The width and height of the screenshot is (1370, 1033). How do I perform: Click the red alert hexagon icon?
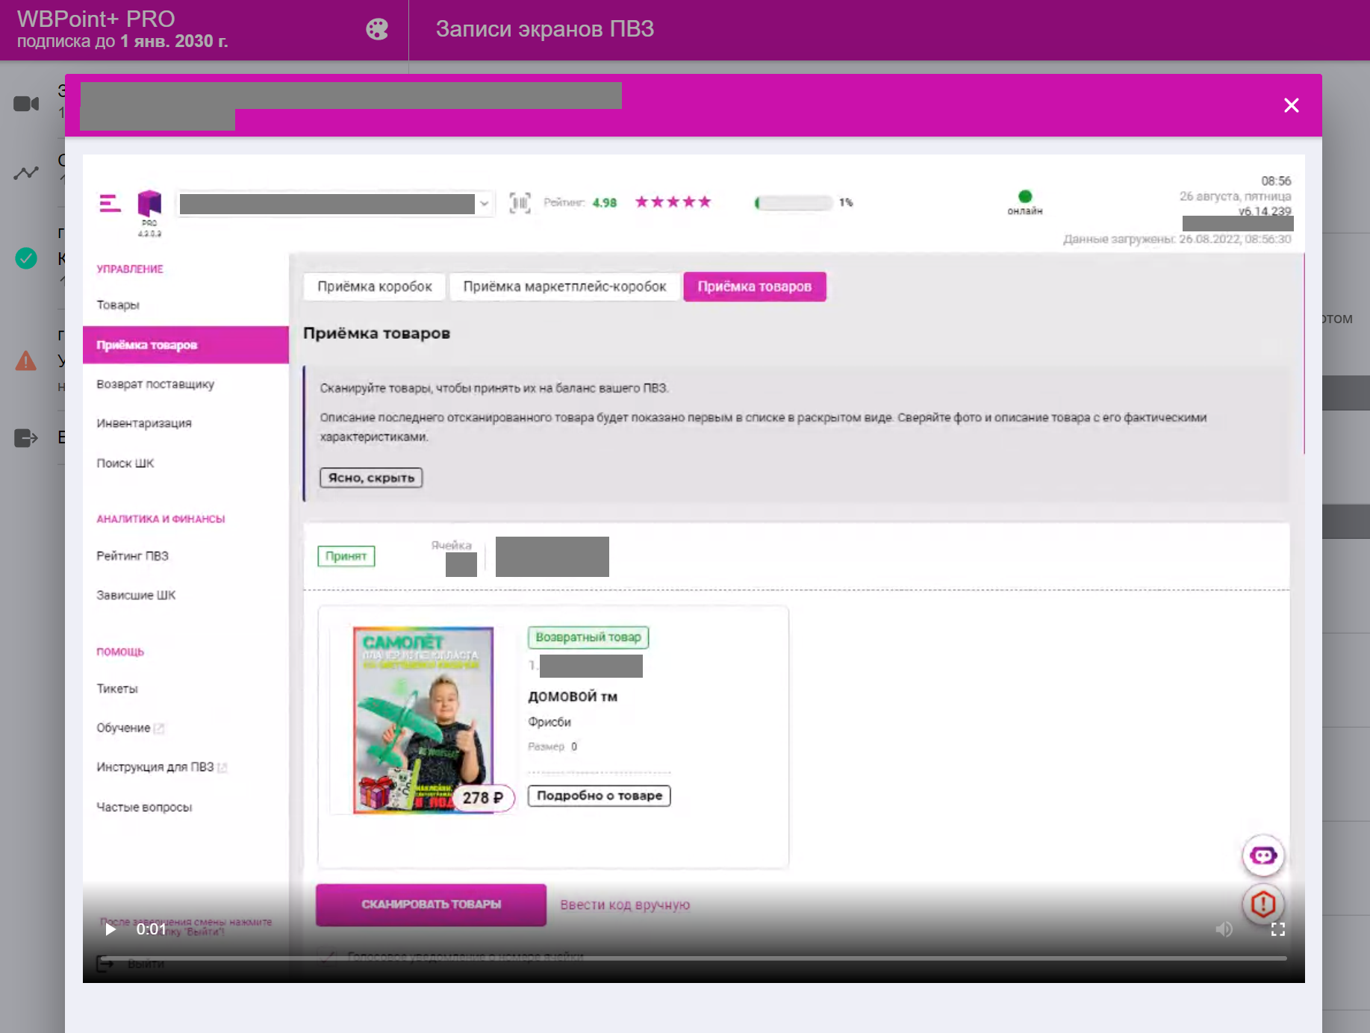pos(1263,905)
